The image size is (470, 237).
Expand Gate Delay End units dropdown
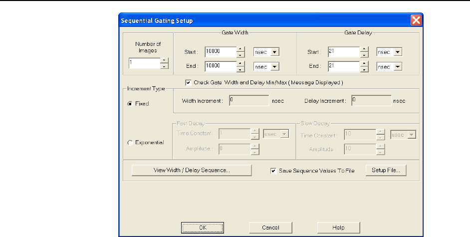coord(398,67)
